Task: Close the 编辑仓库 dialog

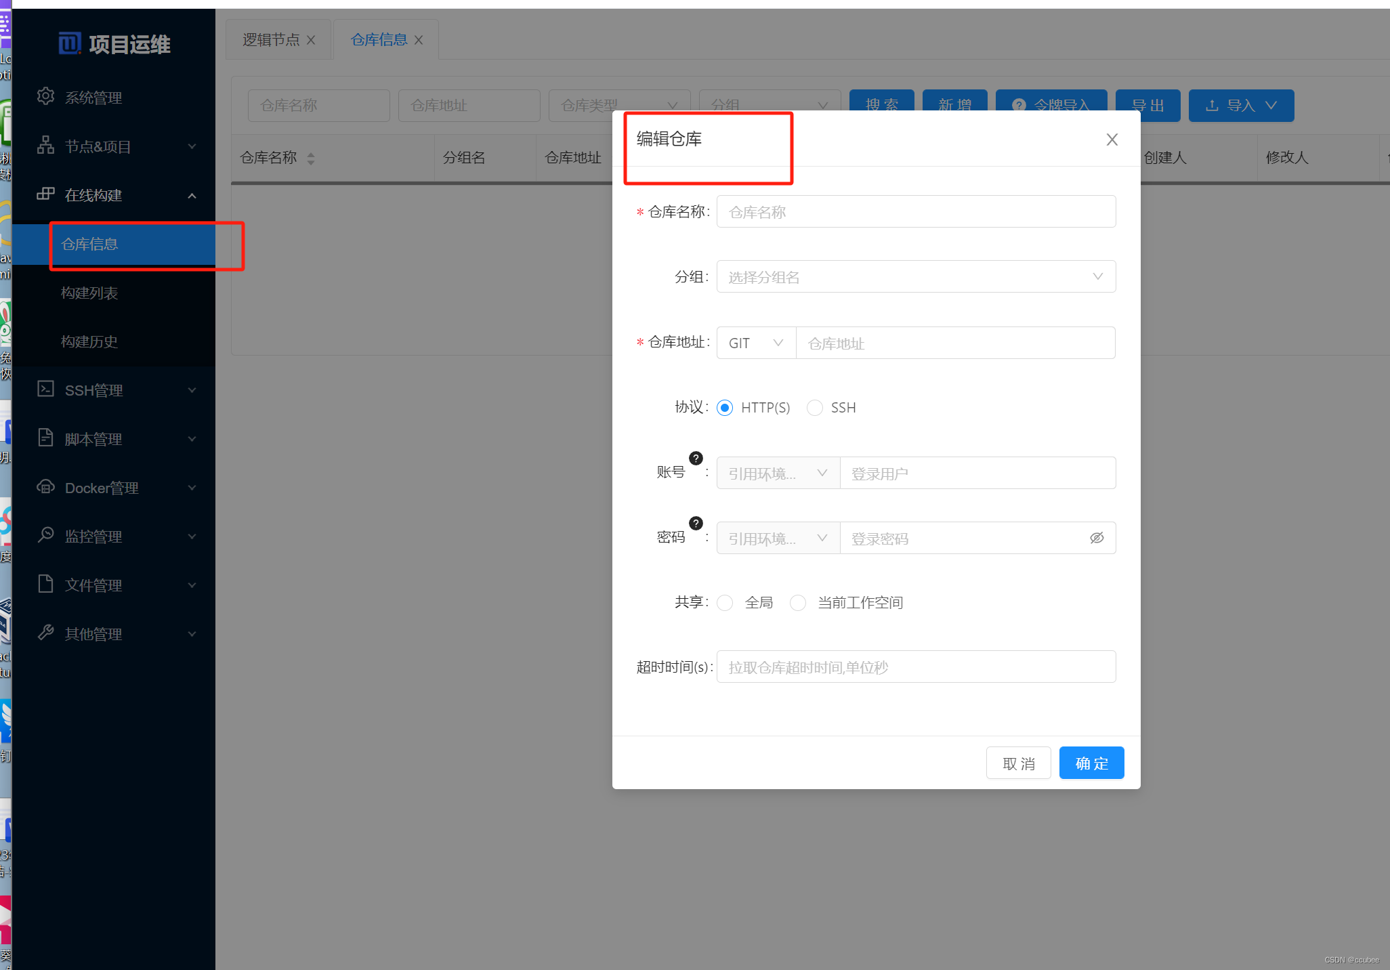Action: (1112, 140)
